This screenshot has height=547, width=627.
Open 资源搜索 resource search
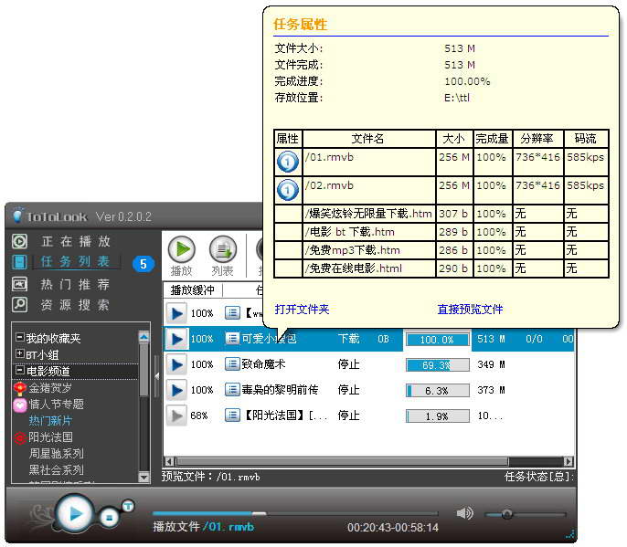tap(75, 305)
